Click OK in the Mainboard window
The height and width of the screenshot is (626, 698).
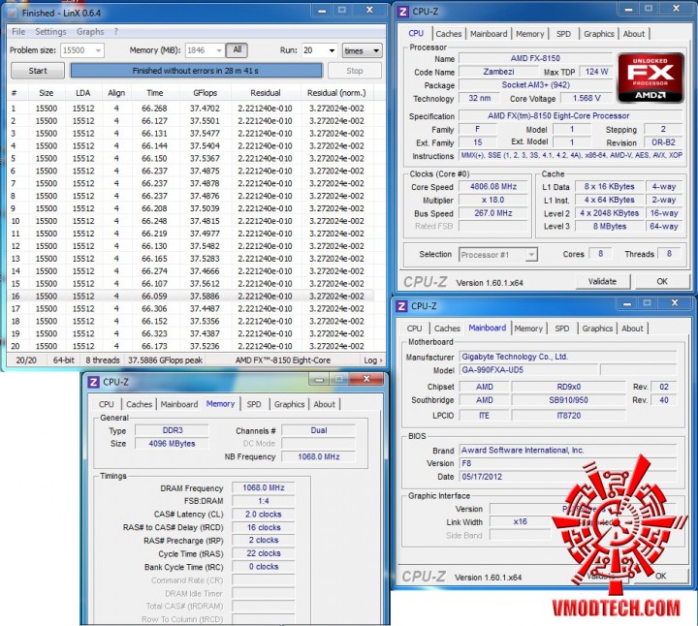660,576
